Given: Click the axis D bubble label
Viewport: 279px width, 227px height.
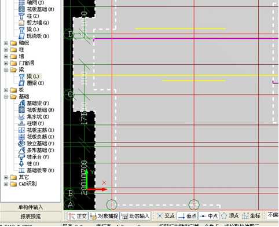Looking at the screenshot, I should (x=70, y=34).
